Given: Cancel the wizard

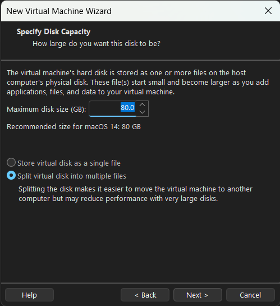Looking at the screenshot, I should [x=250, y=295].
